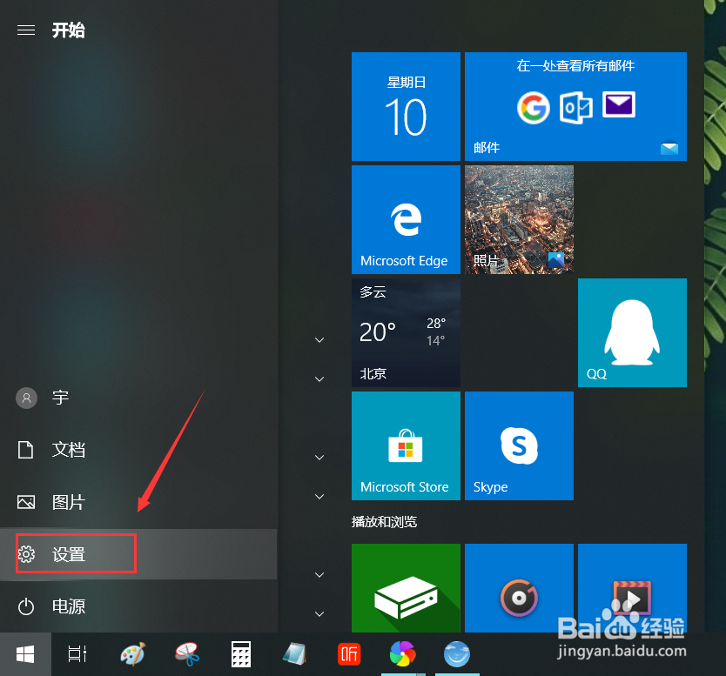Open the Movies & TV clapperboard tile
Image resolution: width=726 pixels, height=676 pixels.
coord(632,588)
